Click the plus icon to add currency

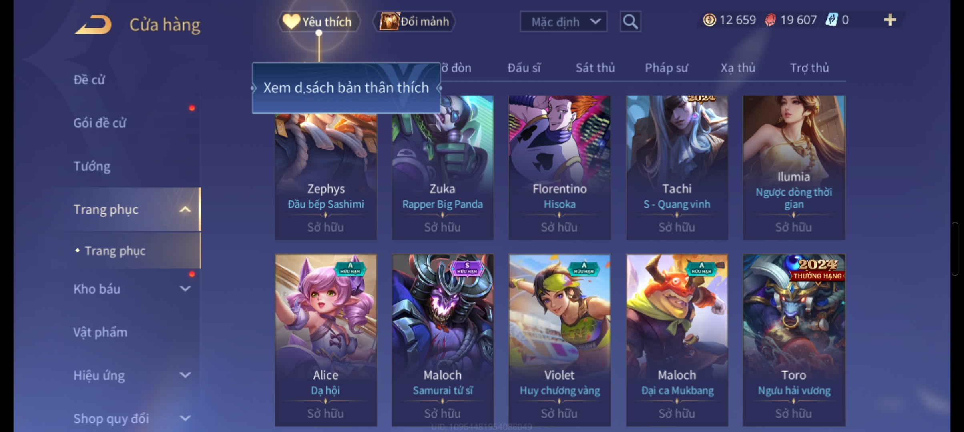[890, 20]
